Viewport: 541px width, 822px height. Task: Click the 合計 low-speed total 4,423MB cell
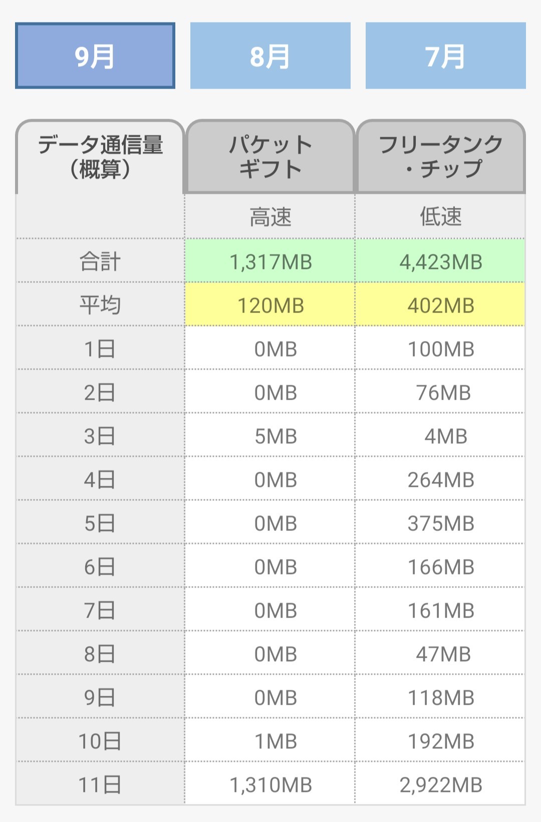point(440,261)
